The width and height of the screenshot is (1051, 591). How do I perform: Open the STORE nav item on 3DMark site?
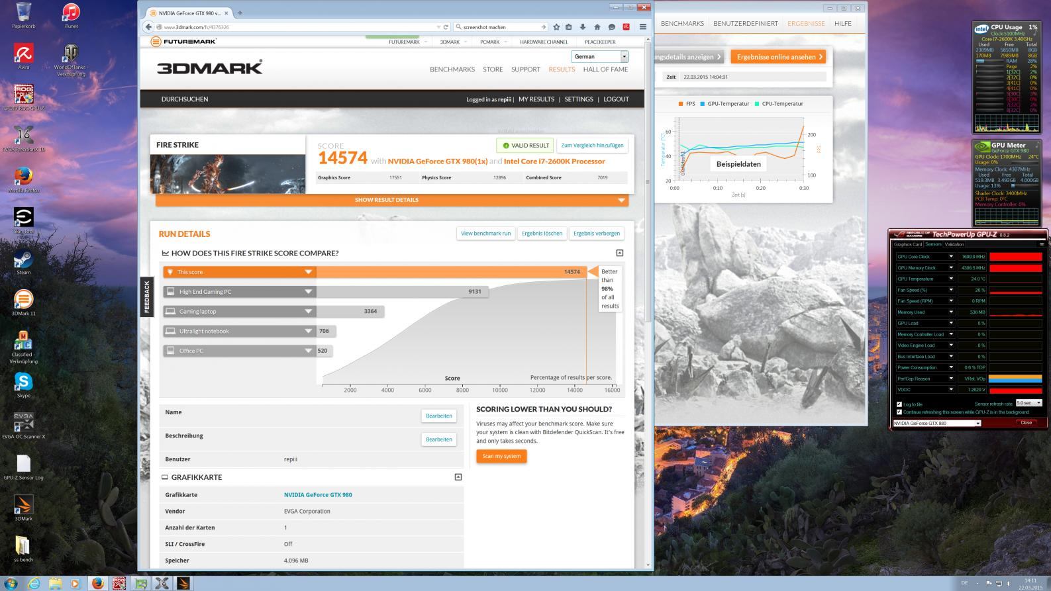click(493, 69)
